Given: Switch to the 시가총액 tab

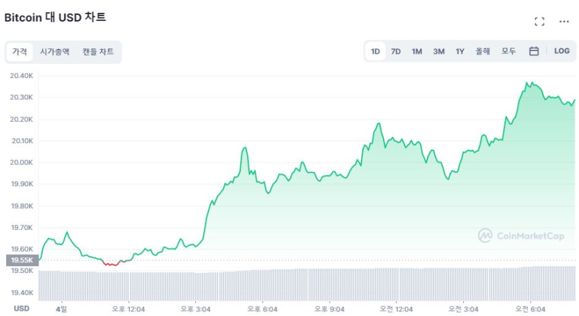Looking at the screenshot, I should (55, 52).
